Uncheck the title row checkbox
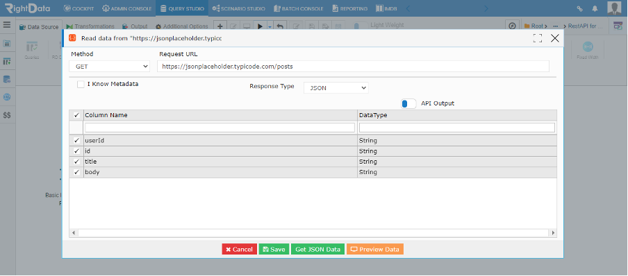Screen dimensions: 628x276 tap(76, 162)
